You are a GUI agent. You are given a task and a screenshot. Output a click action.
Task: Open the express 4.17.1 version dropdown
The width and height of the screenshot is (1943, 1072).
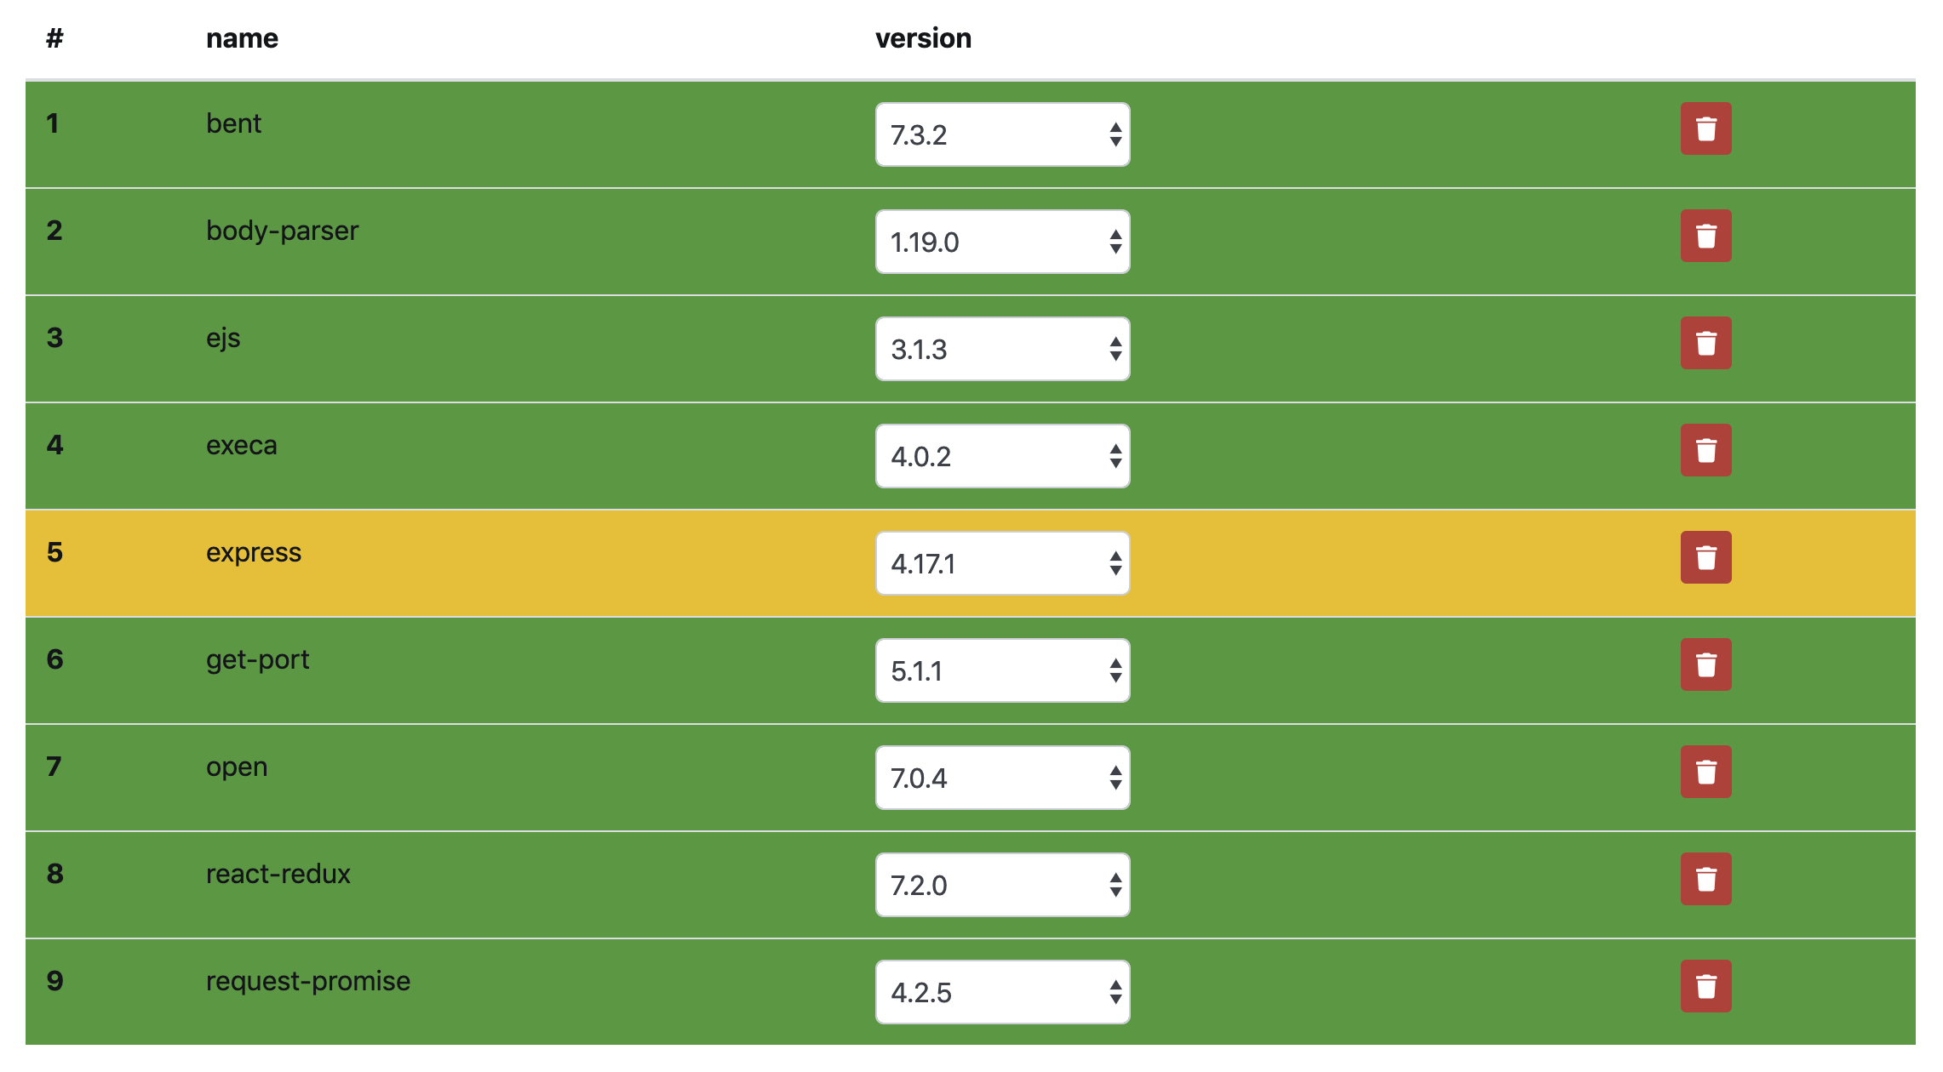pos(1002,563)
